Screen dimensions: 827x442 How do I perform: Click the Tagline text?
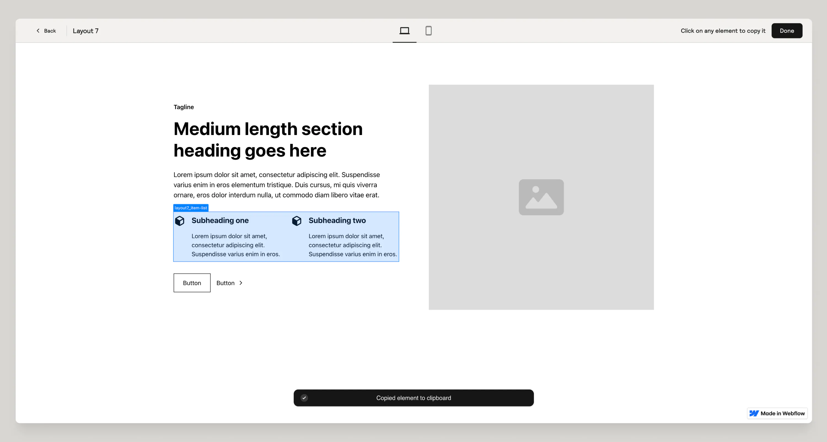[184, 107]
